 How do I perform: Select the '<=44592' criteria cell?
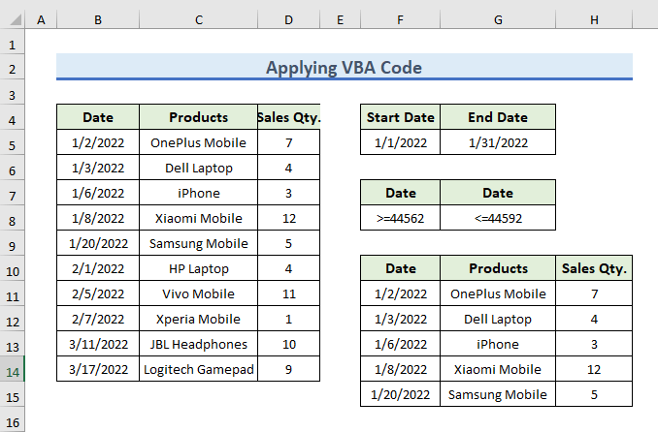pyautogui.click(x=498, y=219)
